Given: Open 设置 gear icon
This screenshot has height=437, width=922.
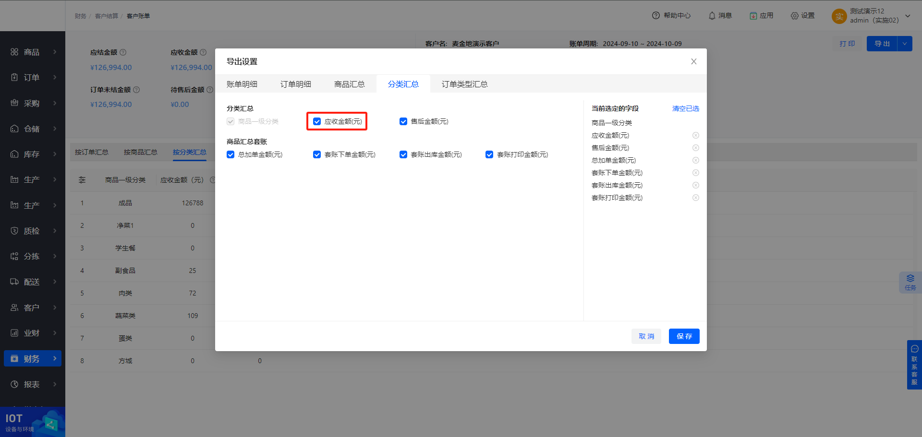Looking at the screenshot, I should (x=795, y=16).
